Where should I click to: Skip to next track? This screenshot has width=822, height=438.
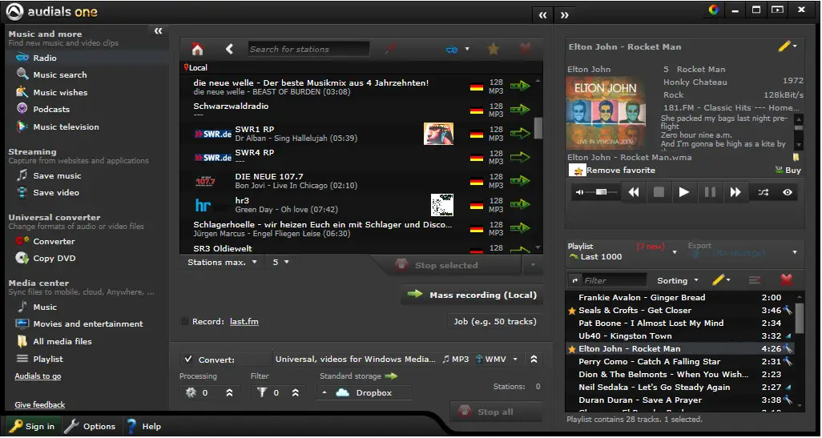click(735, 192)
